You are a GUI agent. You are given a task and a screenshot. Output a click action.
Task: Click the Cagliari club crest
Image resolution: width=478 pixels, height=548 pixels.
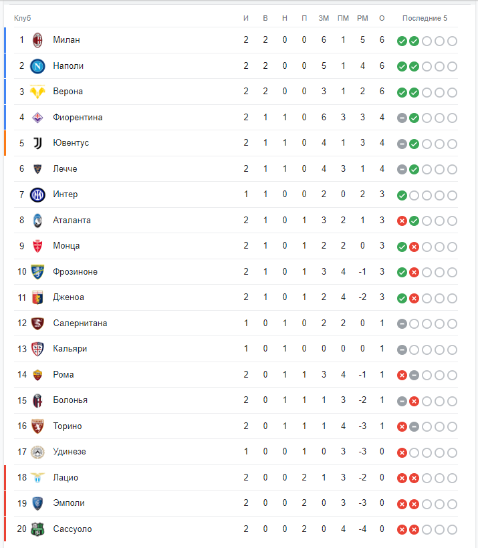coord(37,349)
